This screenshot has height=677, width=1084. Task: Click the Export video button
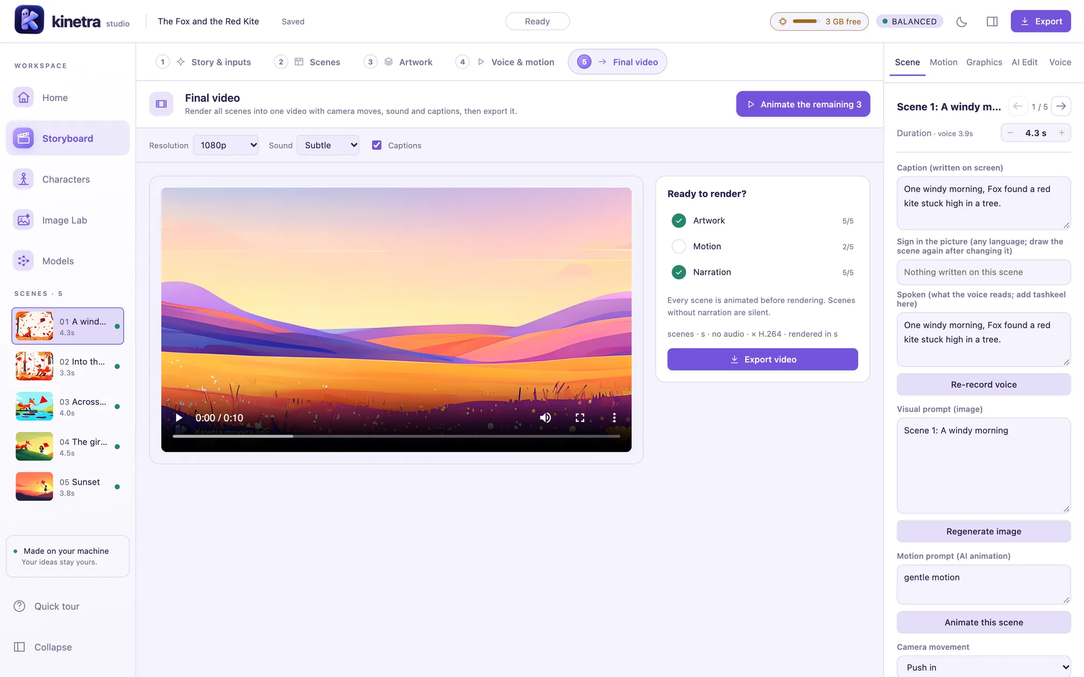click(762, 359)
